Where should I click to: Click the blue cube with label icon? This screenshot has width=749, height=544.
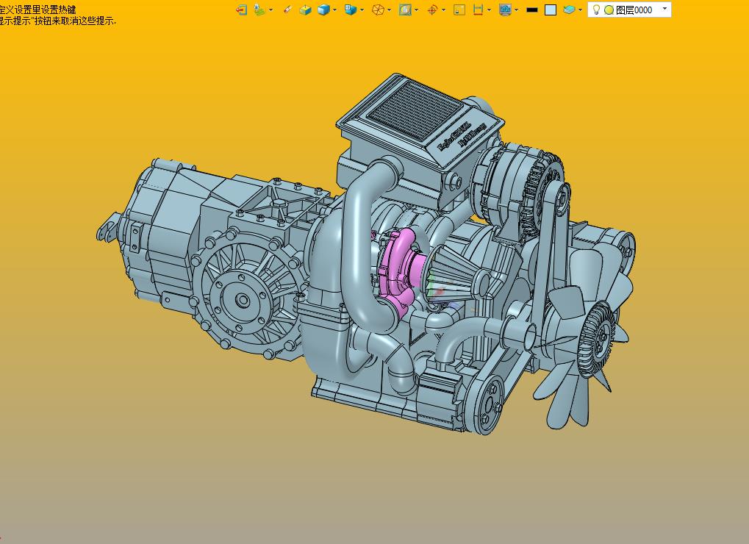[351, 10]
